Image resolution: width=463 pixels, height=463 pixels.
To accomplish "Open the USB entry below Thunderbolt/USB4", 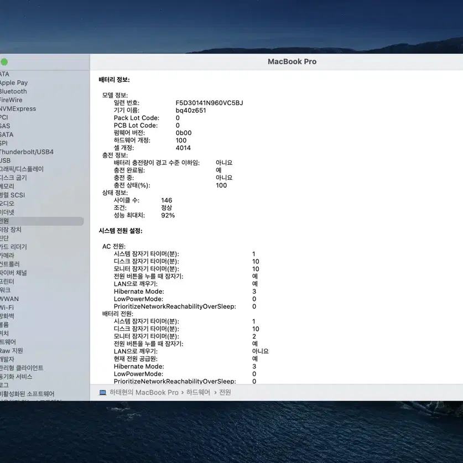I will [5, 160].
